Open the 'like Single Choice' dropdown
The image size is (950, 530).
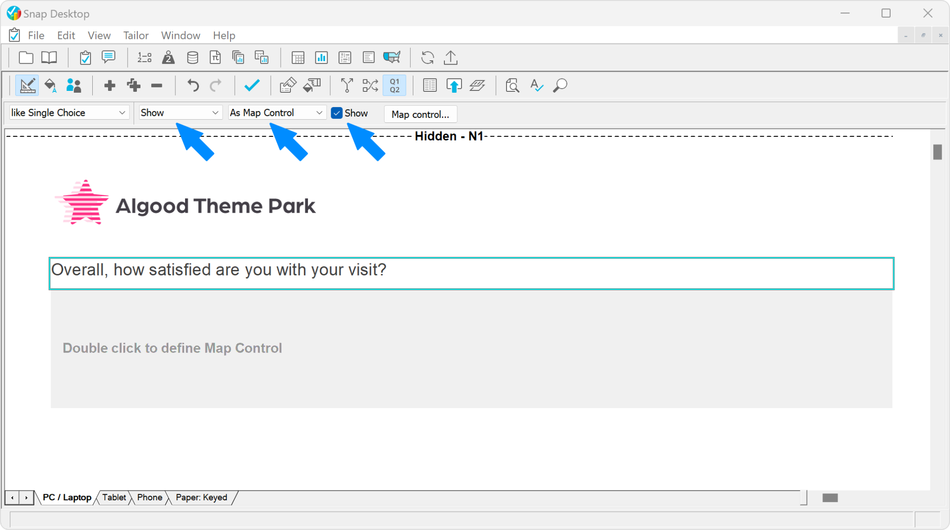point(69,112)
